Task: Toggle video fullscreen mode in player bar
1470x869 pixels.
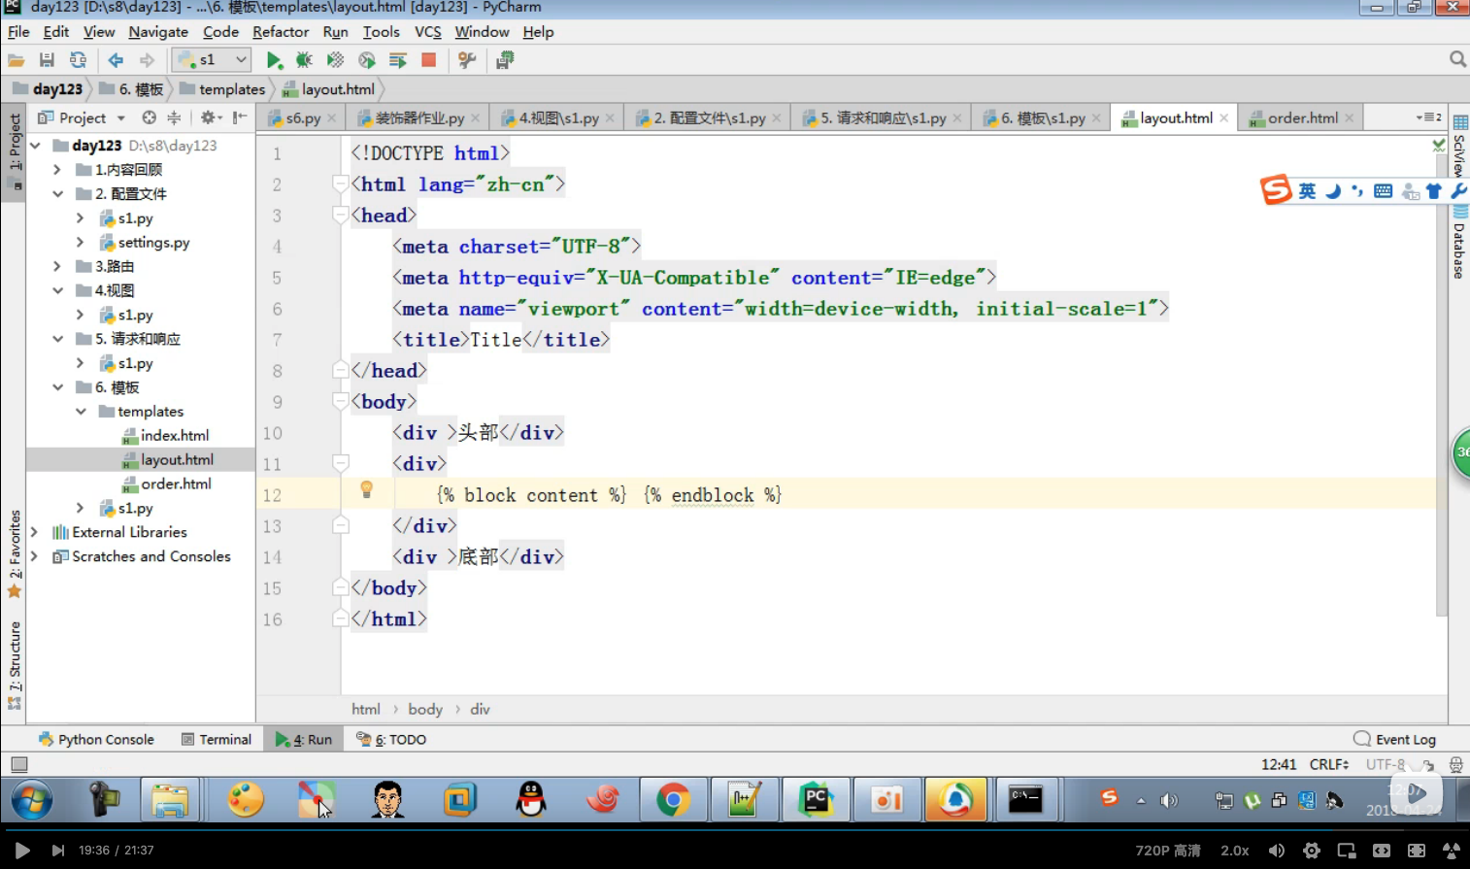Action: tap(1452, 851)
